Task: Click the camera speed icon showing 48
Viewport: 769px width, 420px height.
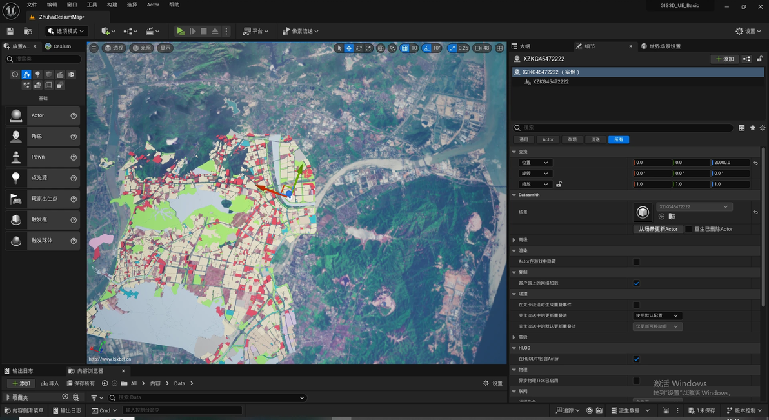Action: [482, 48]
